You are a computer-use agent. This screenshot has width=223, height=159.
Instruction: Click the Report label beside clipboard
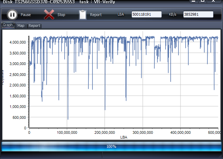[x=96, y=15]
